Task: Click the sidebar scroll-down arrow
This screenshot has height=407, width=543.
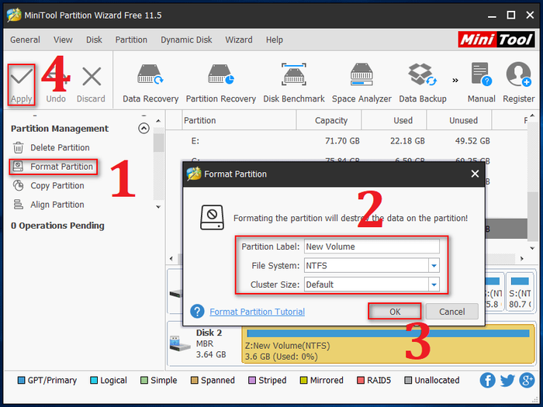Action: (x=158, y=207)
